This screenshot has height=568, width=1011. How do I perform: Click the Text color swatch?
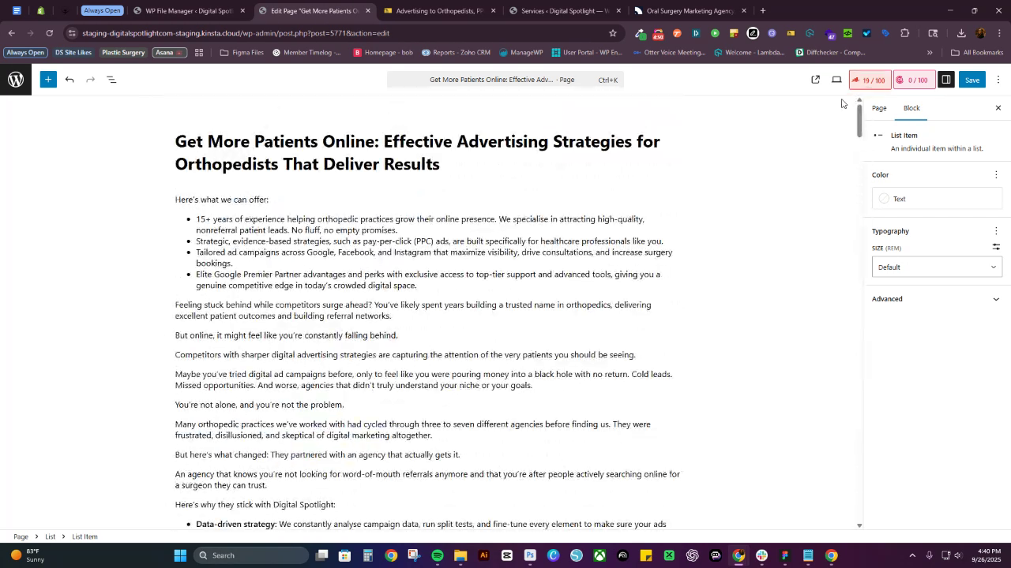click(x=884, y=199)
